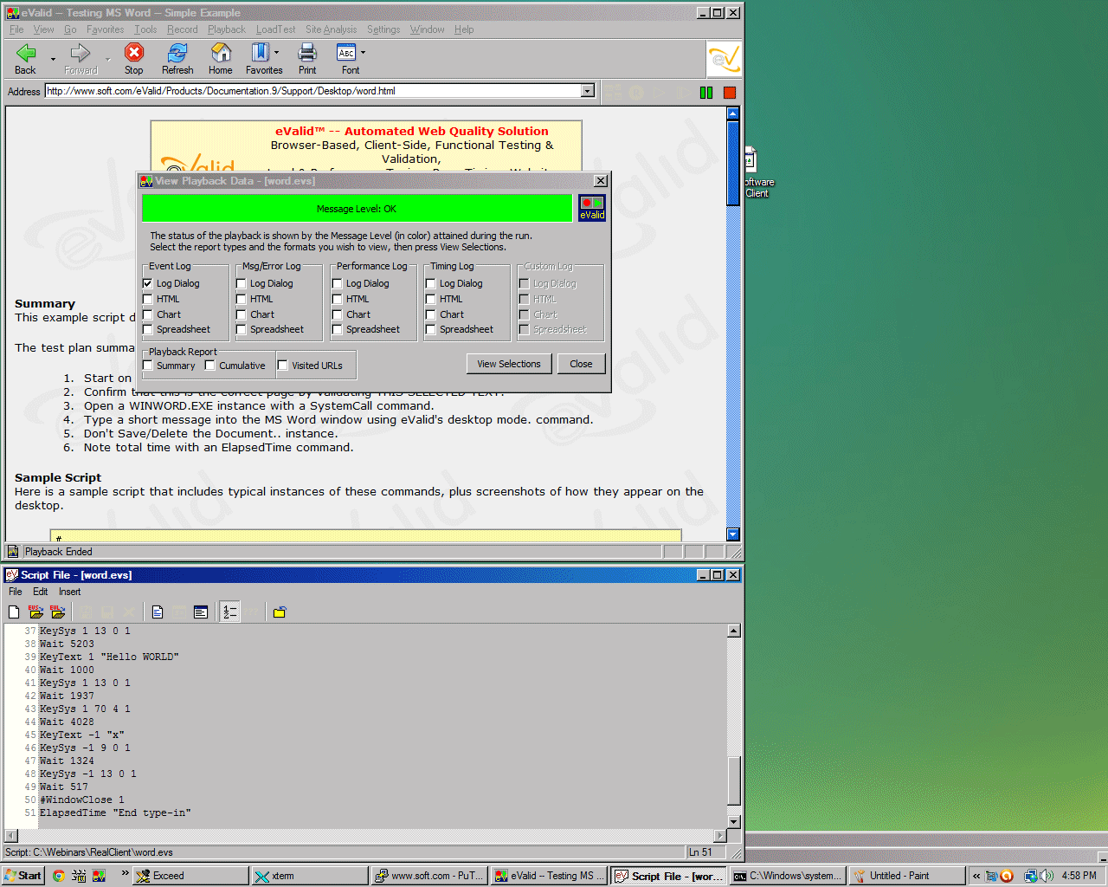The height and width of the screenshot is (887, 1108).
Task: Enable Cumulative in Playback Report
Action: [210, 366]
